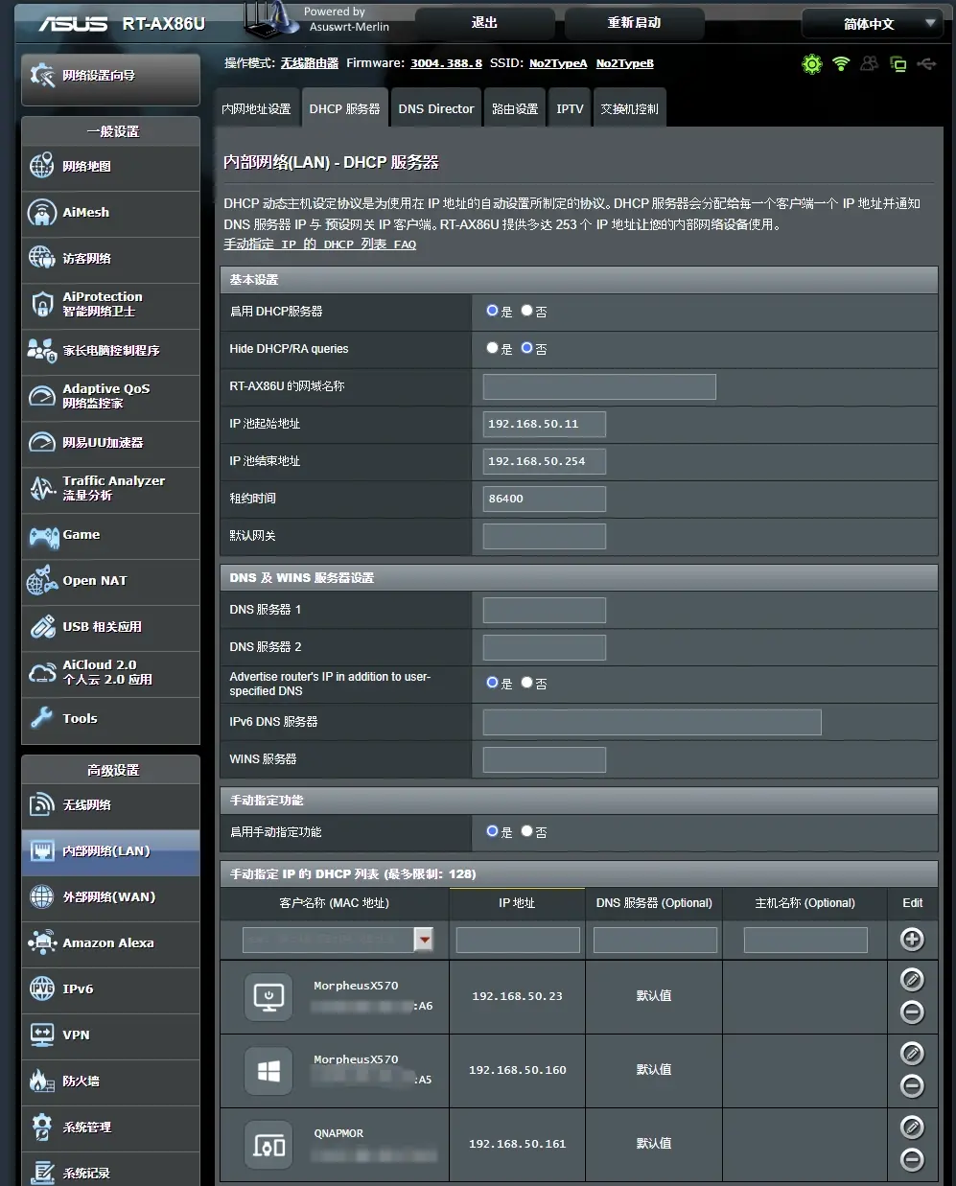Open the 网络地图 network map icon
The image size is (956, 1186).
(42, 166)
